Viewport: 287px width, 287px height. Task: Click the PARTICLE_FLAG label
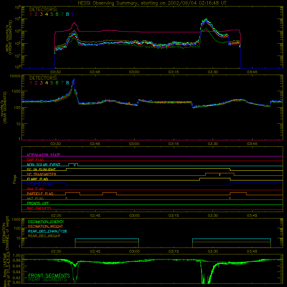pyautogui.click(x=40, y=193)
